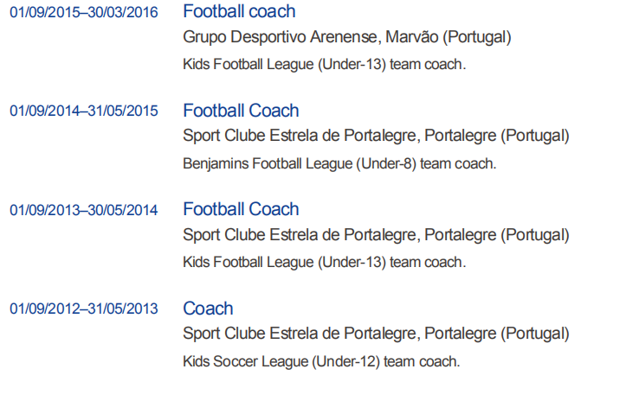Select the 01/09/2015–30/03/2016 date range
Image resolution: width=639 pixels, height=401 pixels.
[x=84, y=12]
